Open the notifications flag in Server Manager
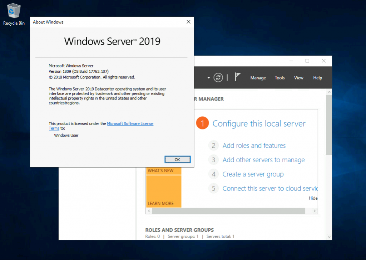 click(x=237, y=77)
